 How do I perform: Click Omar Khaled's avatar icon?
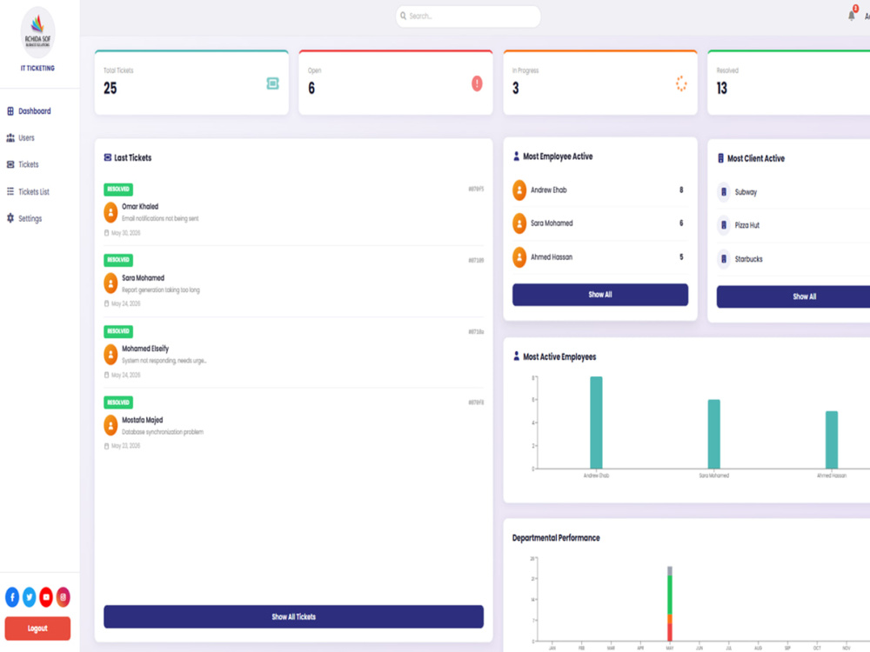(x=110, y=212)
